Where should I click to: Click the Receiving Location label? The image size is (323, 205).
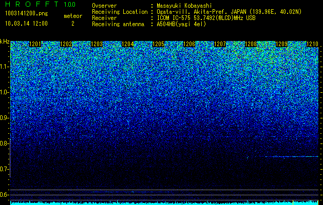pyautogui.click(x=120, y=12)
